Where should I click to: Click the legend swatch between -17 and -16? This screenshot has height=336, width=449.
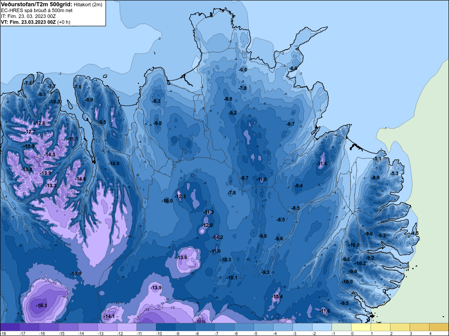pos(29,327)
